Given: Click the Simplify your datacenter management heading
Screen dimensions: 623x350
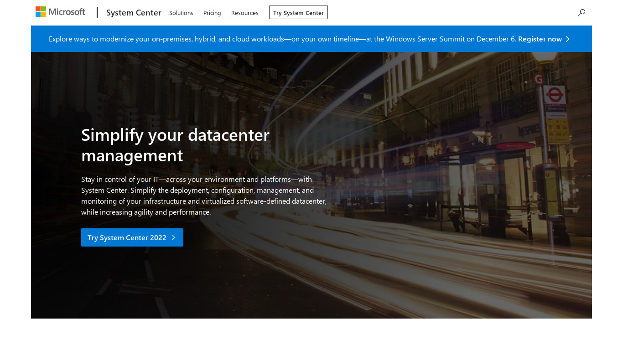Looking at the screenshot, I should pos(175,145).
